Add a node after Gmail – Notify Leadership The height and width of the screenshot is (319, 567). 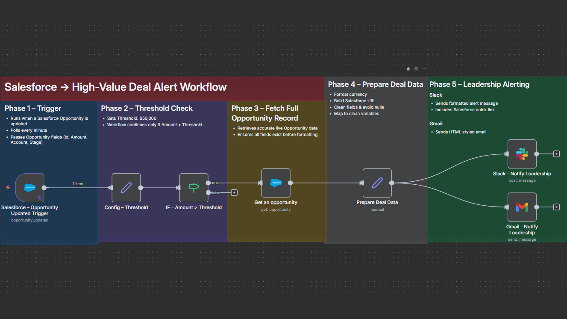point(556,207)
